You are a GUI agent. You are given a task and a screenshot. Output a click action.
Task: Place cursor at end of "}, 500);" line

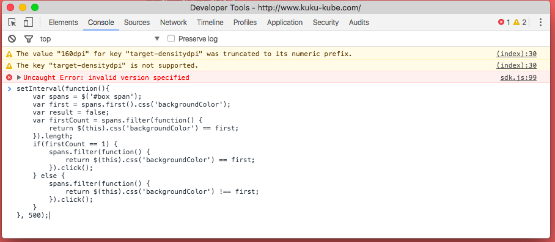pyautogui.click(x=49, y=215)
